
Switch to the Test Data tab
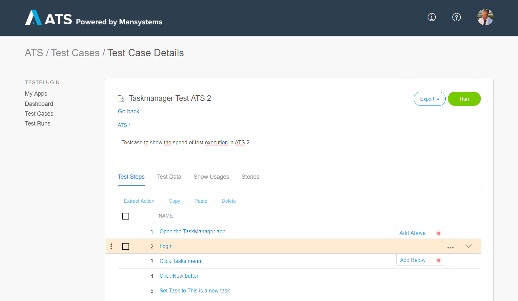(x=169, y=177)
